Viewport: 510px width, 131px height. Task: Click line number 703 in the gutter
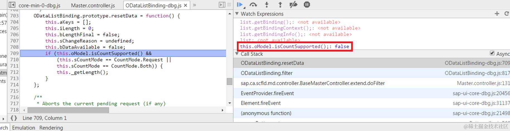(14, 16)
